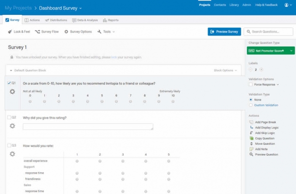Increase labels count with plus stepper
This screenshot has height=194, width=296.
point(261,70)
